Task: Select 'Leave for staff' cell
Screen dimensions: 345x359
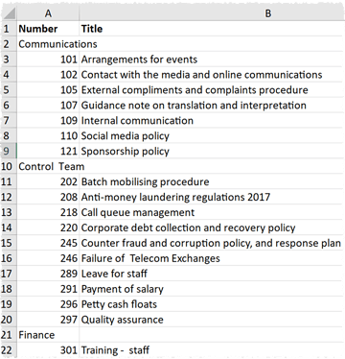Action: 212,274
